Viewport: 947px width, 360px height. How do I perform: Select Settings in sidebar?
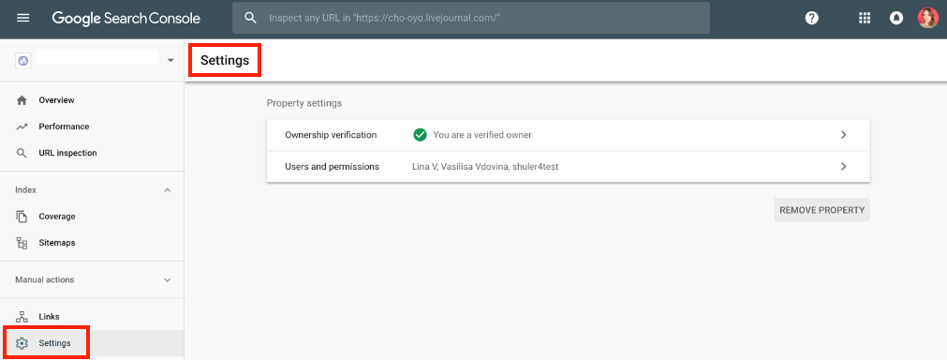[x=92, y=343]
